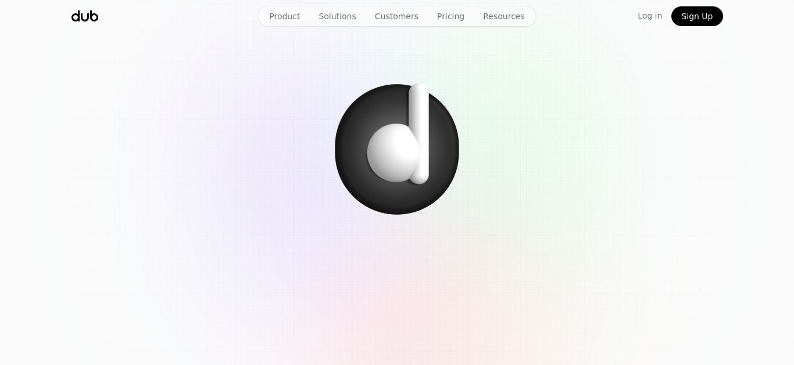Click the 3D dub logo in the hero

click(x=397, y=149)
